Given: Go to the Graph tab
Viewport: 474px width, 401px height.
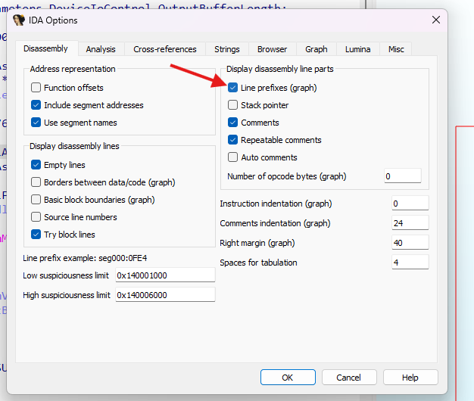Looking at the screenshot, I should 317,49.
